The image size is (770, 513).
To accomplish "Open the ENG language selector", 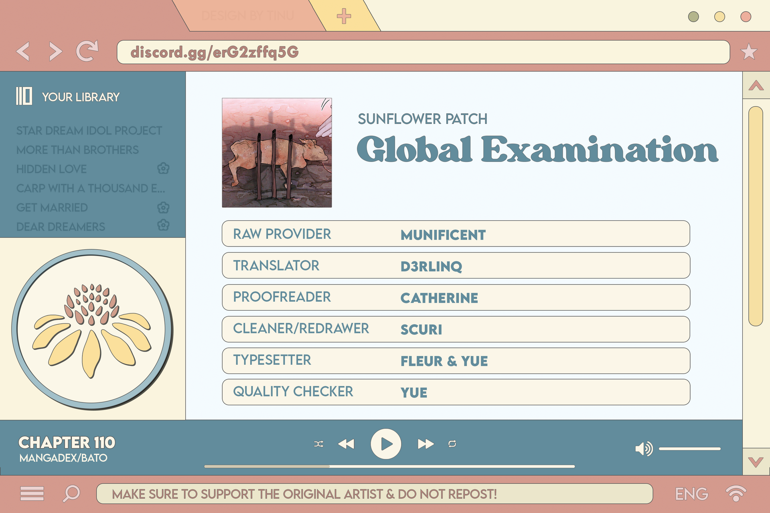I will 691,494.
